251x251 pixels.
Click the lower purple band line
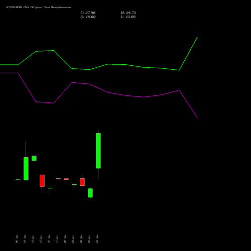[x=99, y=88]
